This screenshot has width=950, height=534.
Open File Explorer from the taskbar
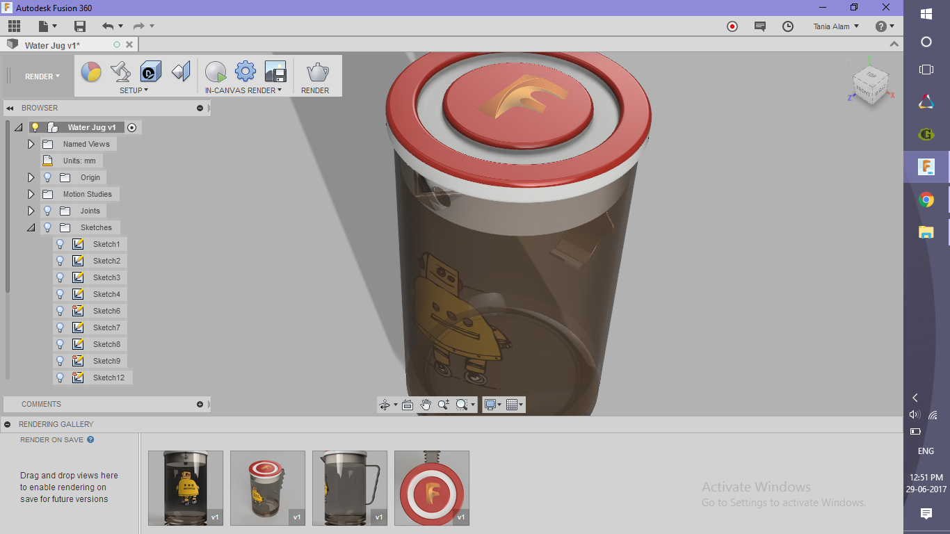coord(926,232)
